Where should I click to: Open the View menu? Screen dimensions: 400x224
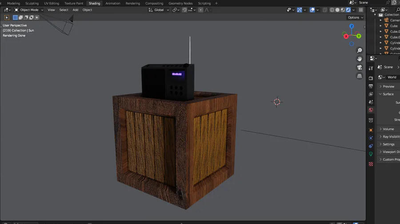pyautogui.click(x=51, y=10)
